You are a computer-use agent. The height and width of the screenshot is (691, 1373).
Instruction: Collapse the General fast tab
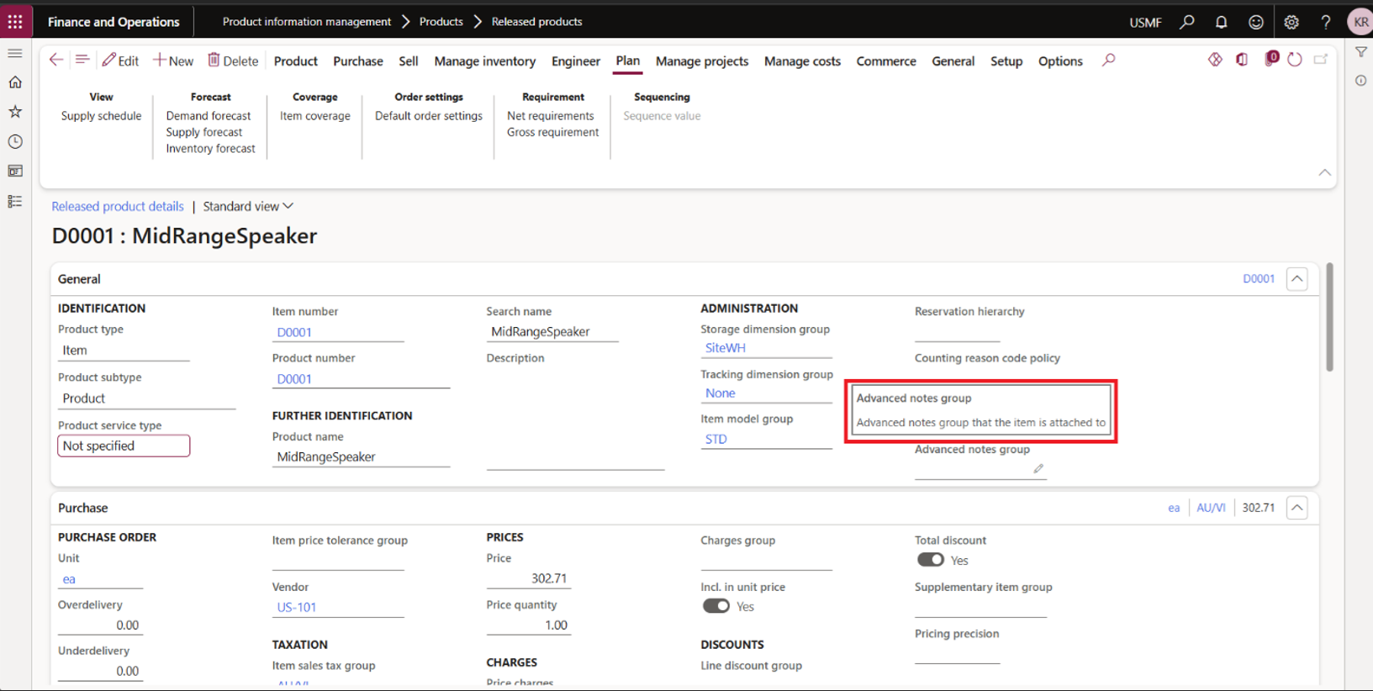[1297, 279]
